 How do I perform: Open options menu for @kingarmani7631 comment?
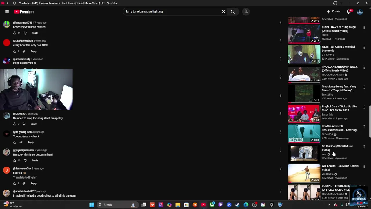tap(281, 22)
